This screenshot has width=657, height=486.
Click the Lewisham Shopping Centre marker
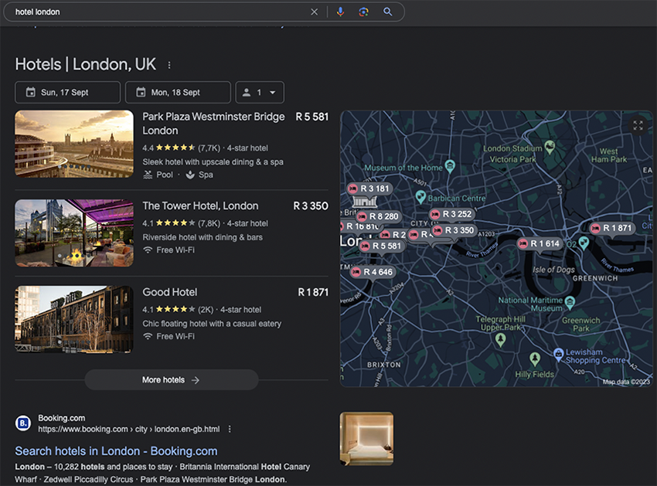558,355
